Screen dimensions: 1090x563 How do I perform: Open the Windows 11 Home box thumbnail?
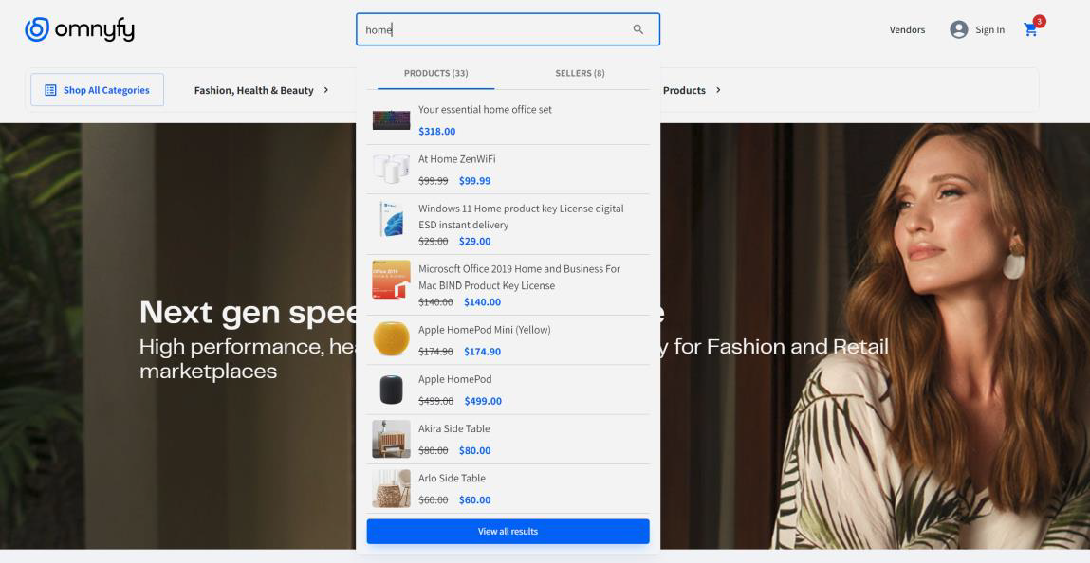[x=391, y=219]
